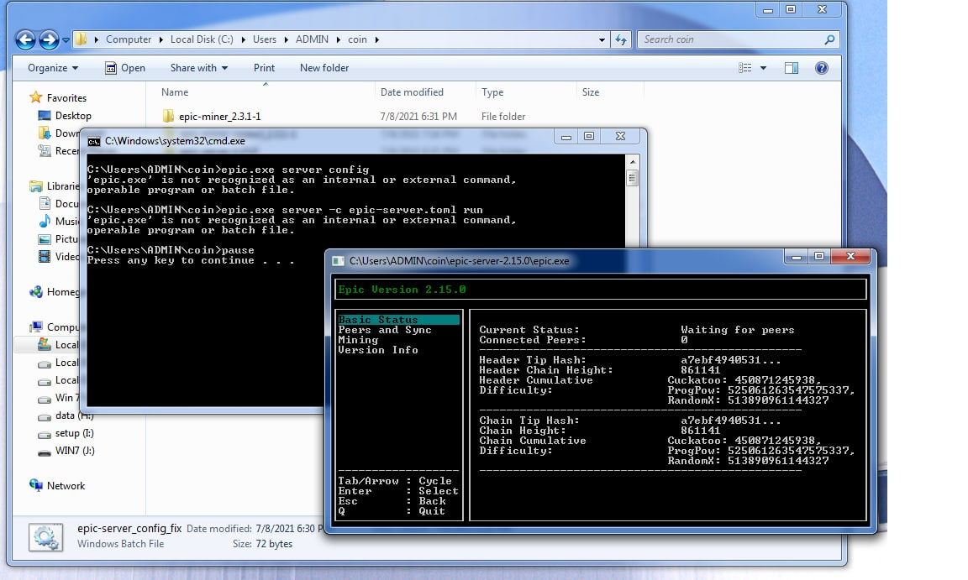Click the epic-server_config_fix file name
The width and height of the screenshot is (968, 580).
coord(129,528)
